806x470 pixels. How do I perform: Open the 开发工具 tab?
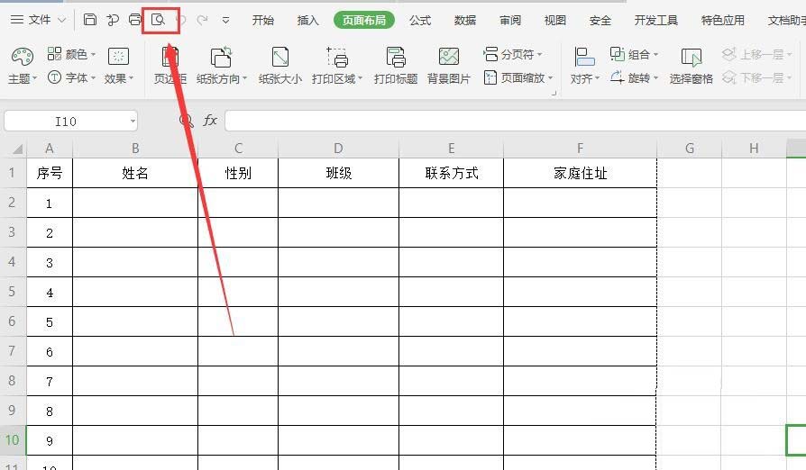pyautogui.click(x=656, y=20)
